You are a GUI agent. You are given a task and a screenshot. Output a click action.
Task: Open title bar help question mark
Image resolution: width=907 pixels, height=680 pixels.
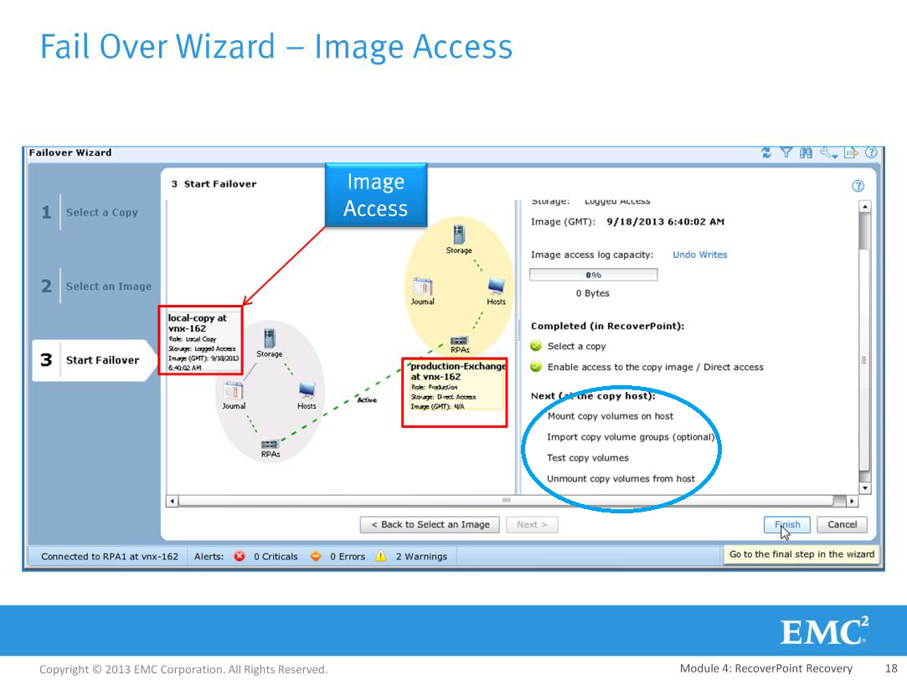click(x=871, y=152)
